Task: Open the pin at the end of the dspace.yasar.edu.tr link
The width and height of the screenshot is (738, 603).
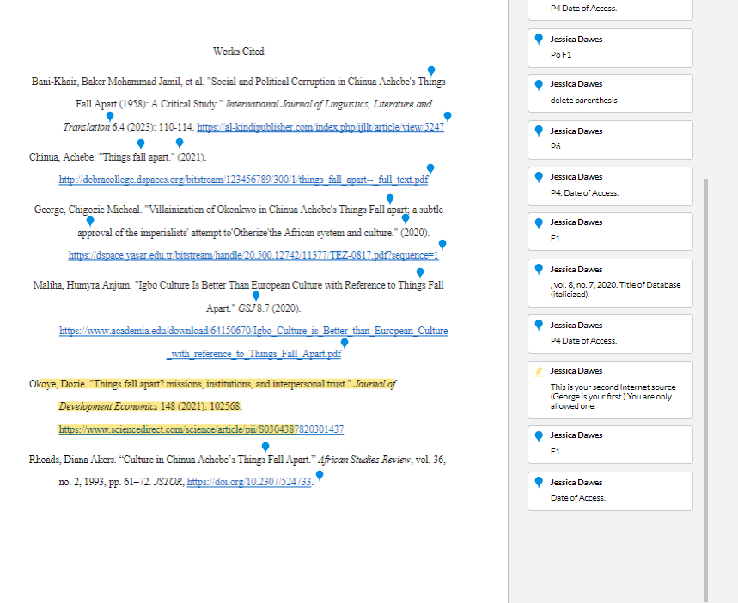Action: point(442,244)
